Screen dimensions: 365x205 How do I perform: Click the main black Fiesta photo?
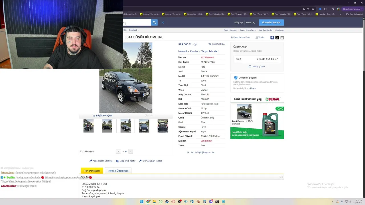click(x=126, y=78)
